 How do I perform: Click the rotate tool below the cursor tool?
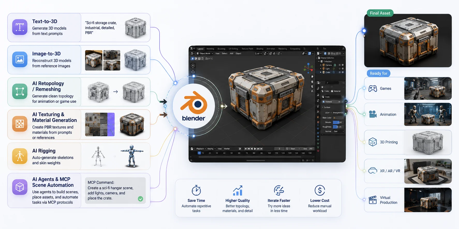(193, 72)
